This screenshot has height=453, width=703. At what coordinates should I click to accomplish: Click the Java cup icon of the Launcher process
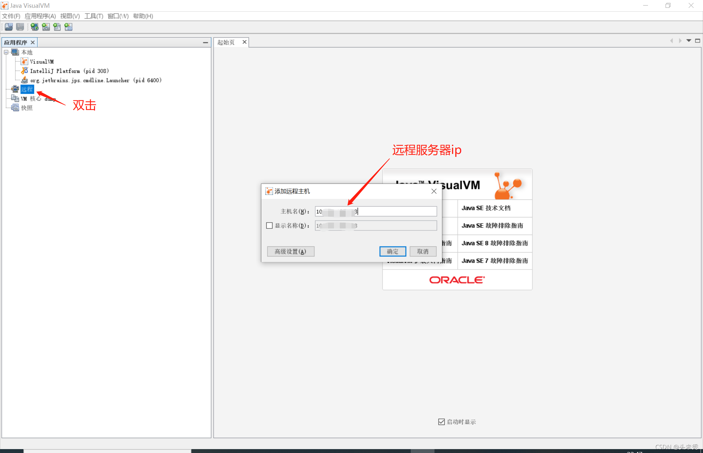24,80
